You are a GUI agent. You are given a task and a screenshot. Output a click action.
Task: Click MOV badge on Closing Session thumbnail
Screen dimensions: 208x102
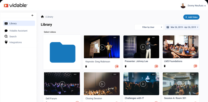115,74
